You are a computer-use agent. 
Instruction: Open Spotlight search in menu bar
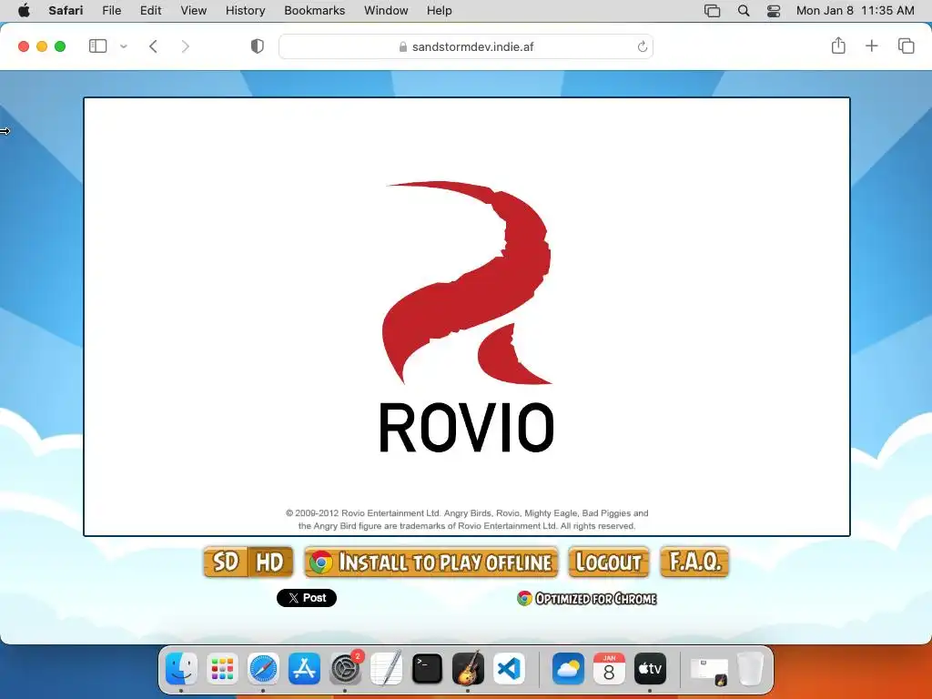pyautogui.click(x=743, y=11)
